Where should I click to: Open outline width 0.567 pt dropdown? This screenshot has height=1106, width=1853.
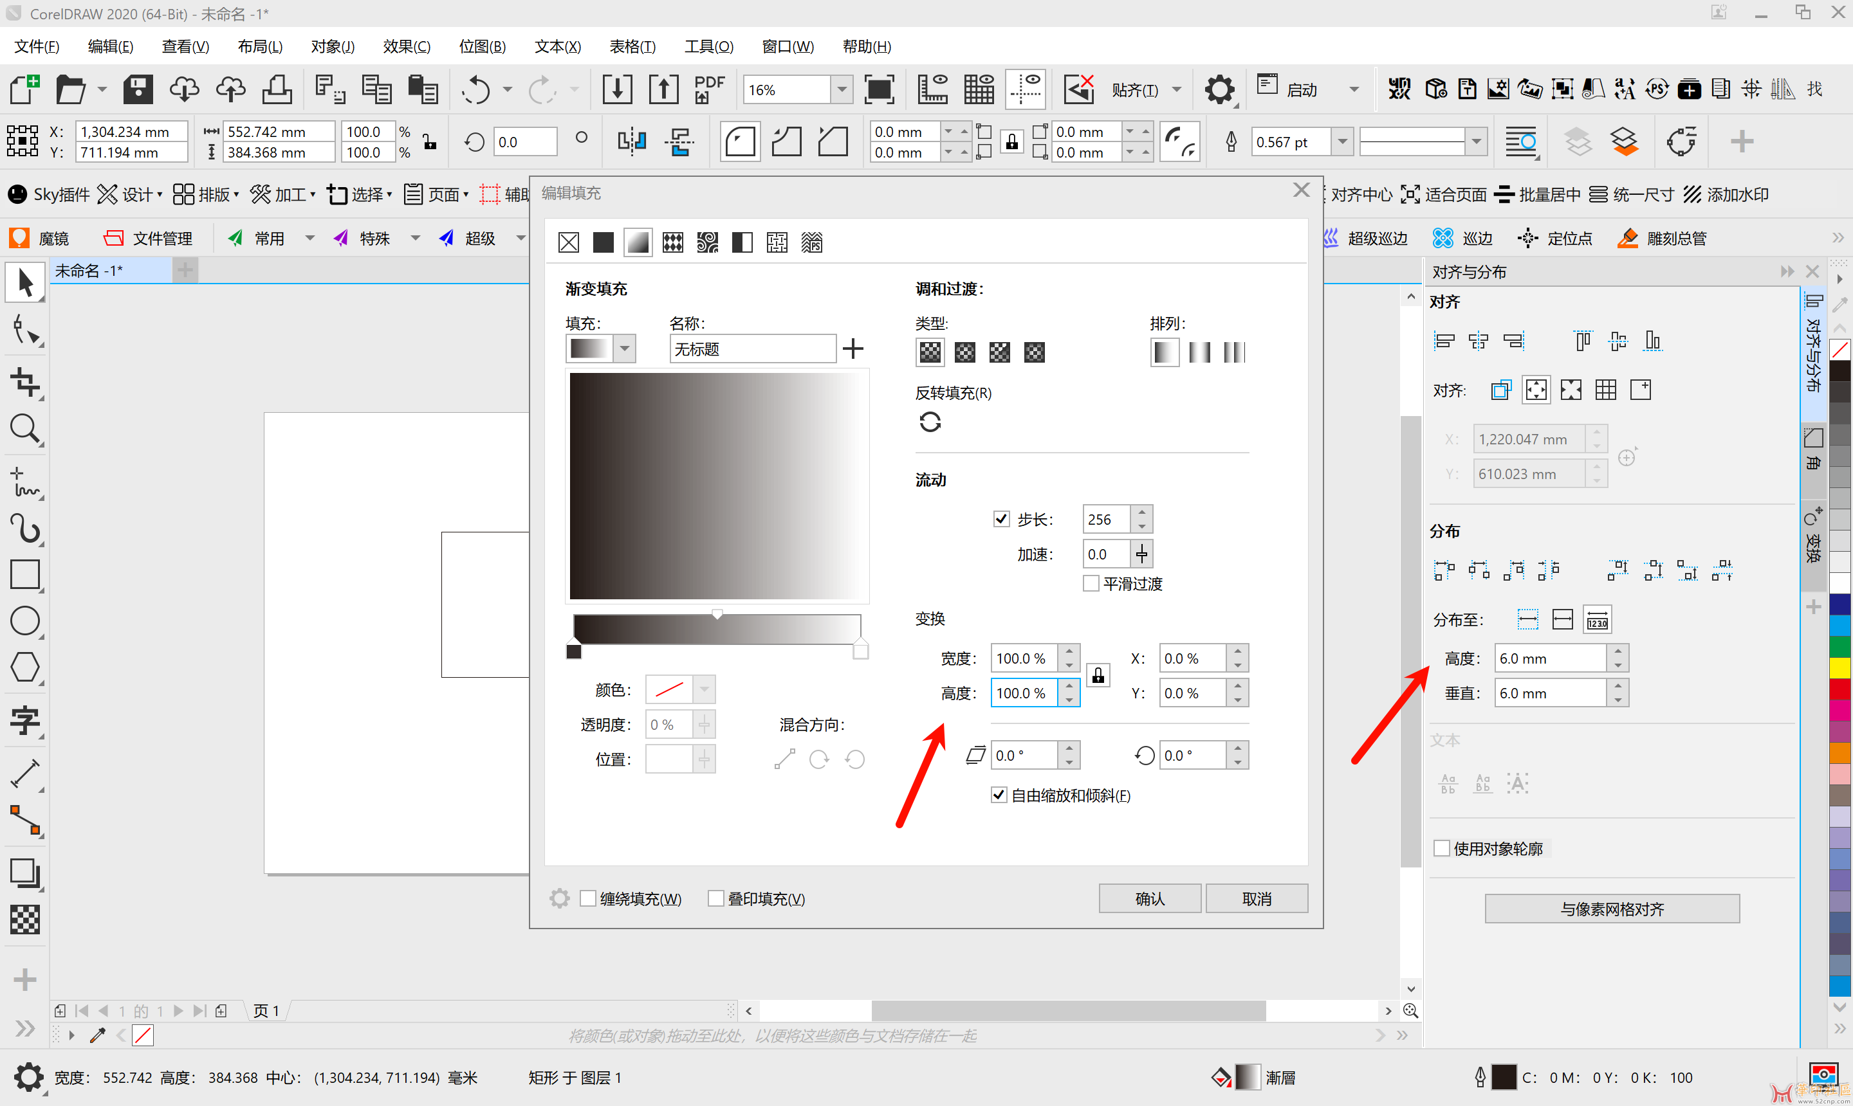coord(1342,141)
